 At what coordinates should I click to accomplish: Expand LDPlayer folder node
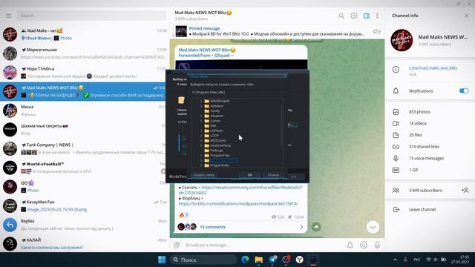click(x=201, y=131)
